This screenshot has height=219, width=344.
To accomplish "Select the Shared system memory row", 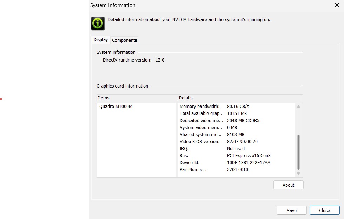I will click(x=236, y=134).
